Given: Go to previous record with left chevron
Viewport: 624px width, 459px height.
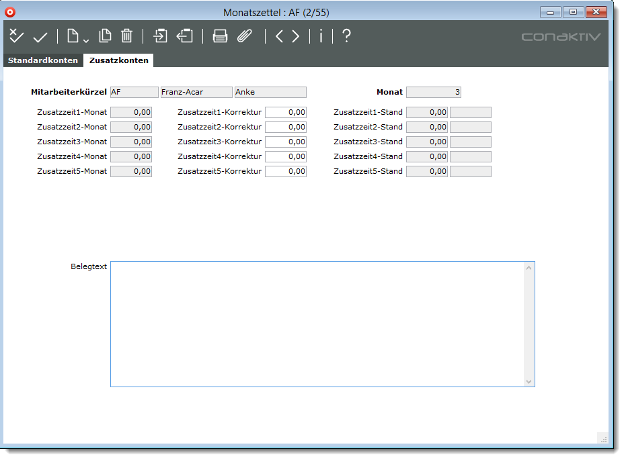Looking at the screenshot, I should (x=279, y=36).
